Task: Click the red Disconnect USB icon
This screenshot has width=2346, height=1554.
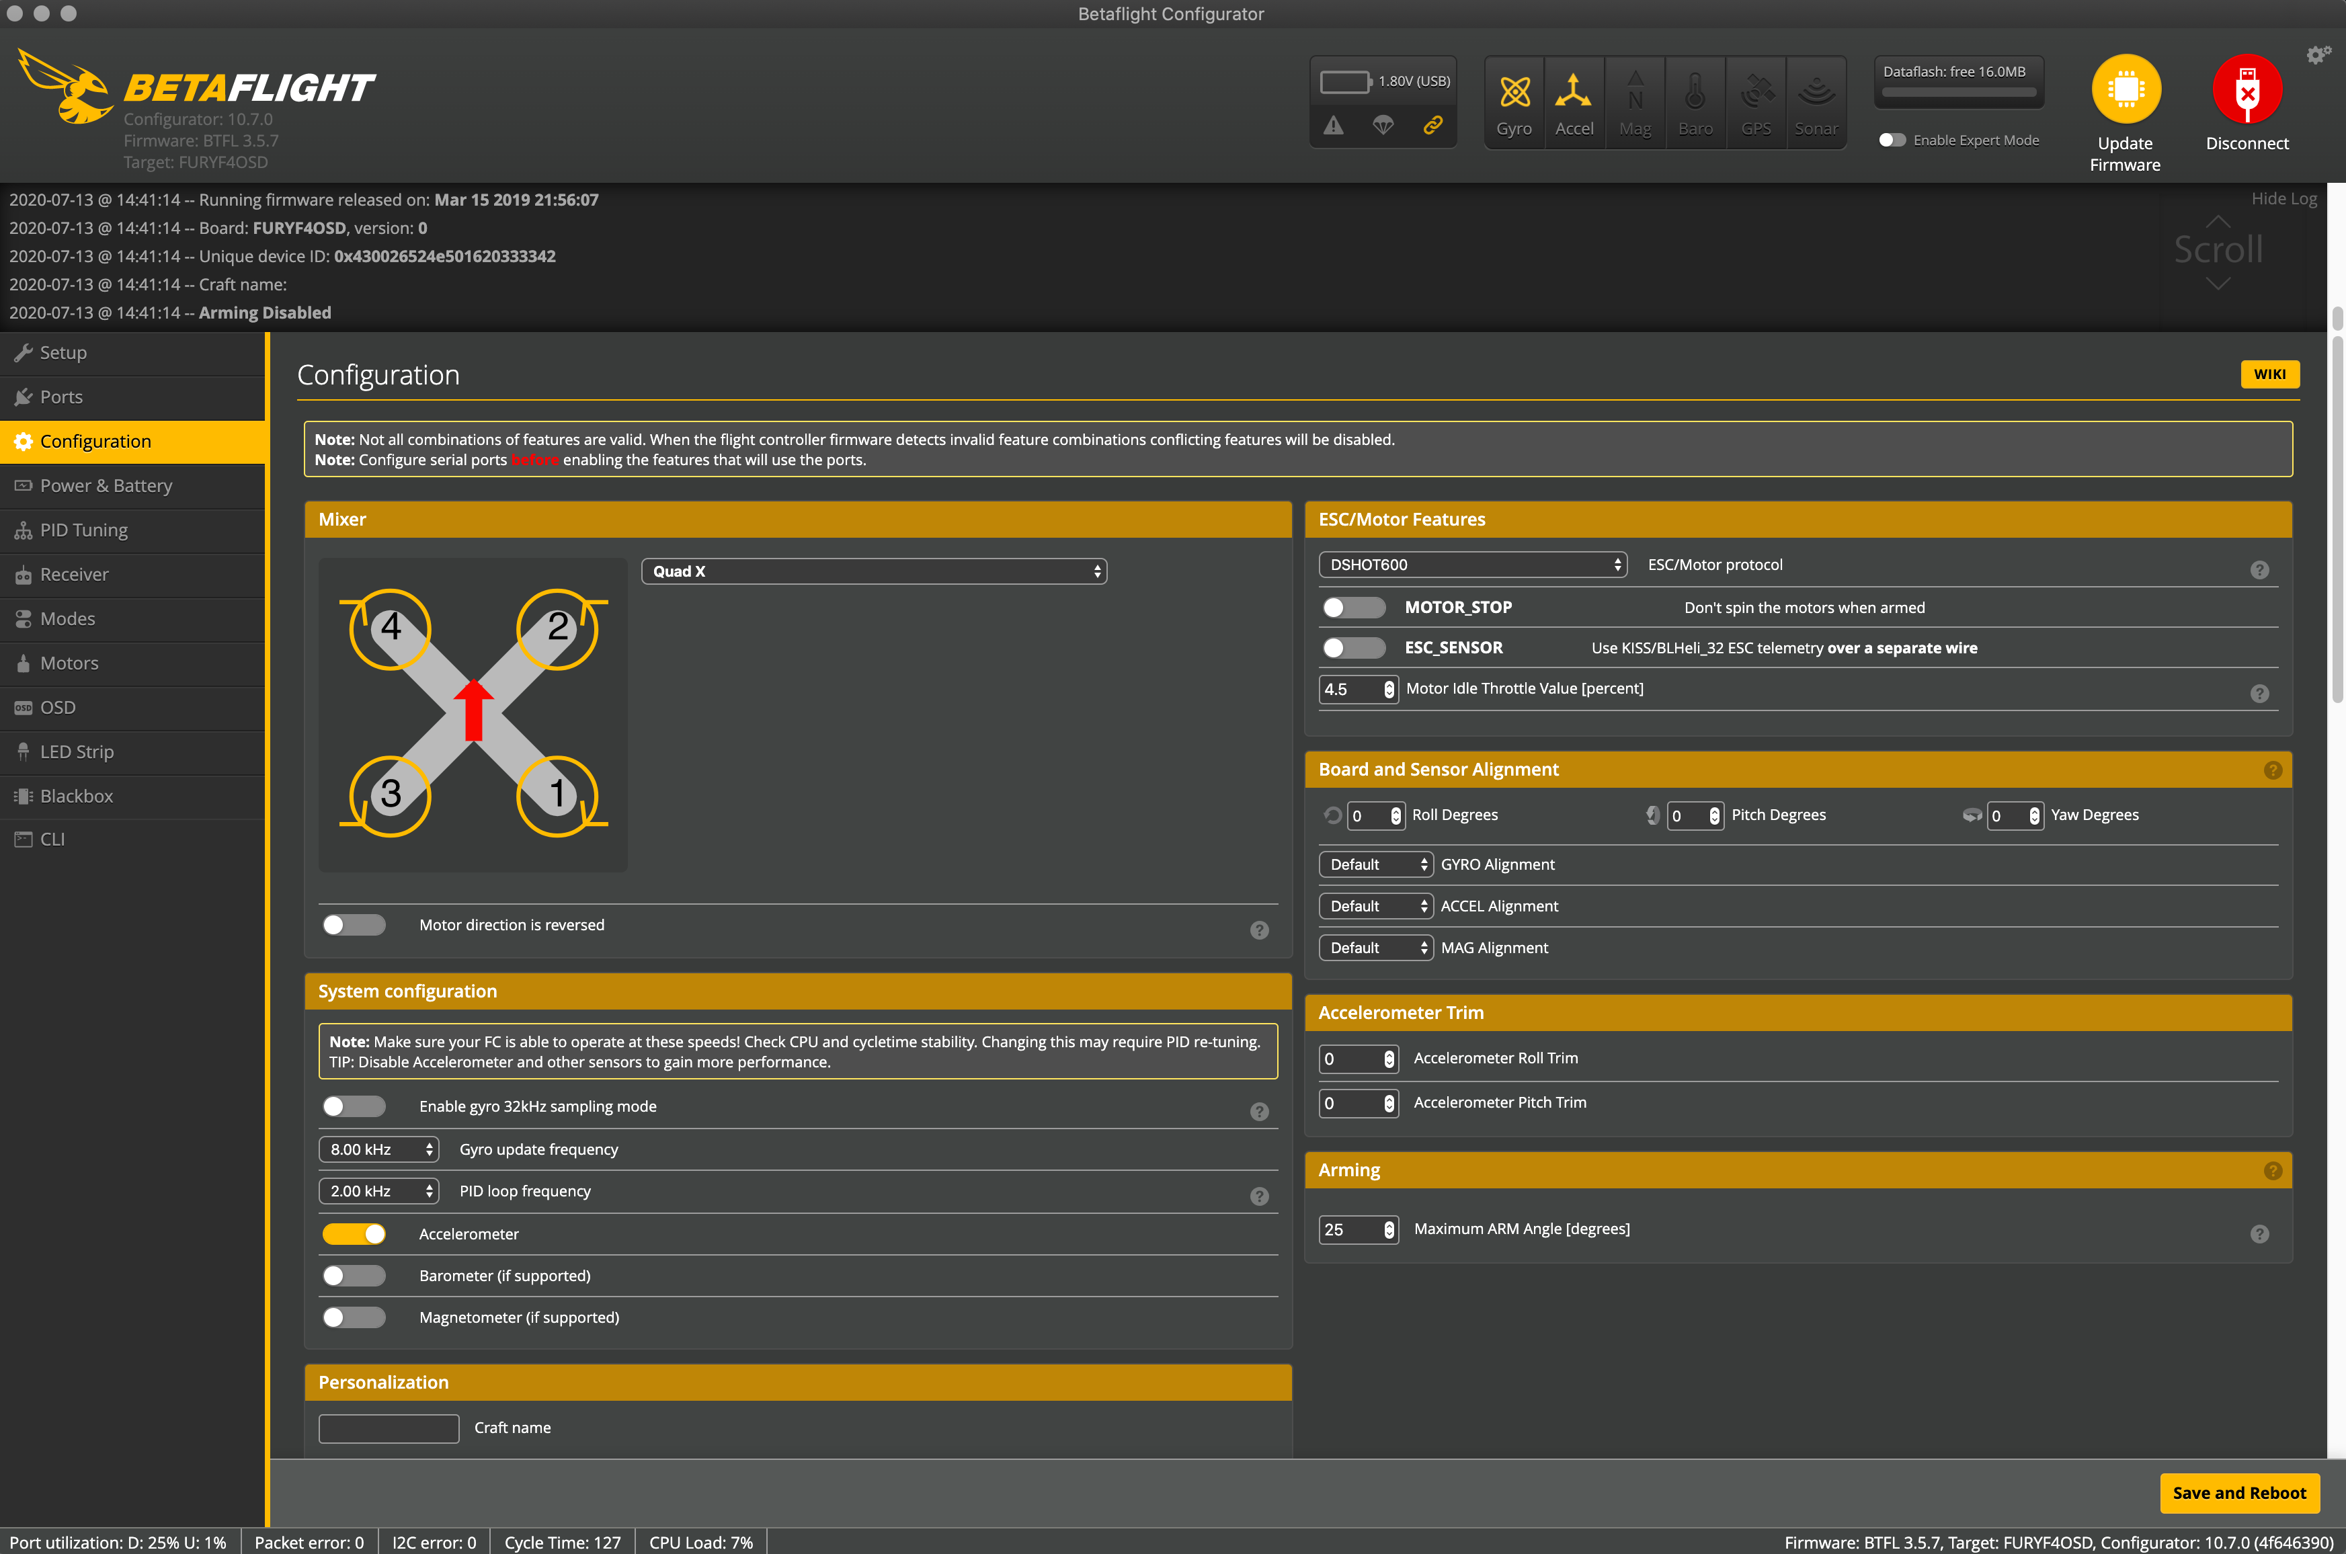Action: point(2246,89)
